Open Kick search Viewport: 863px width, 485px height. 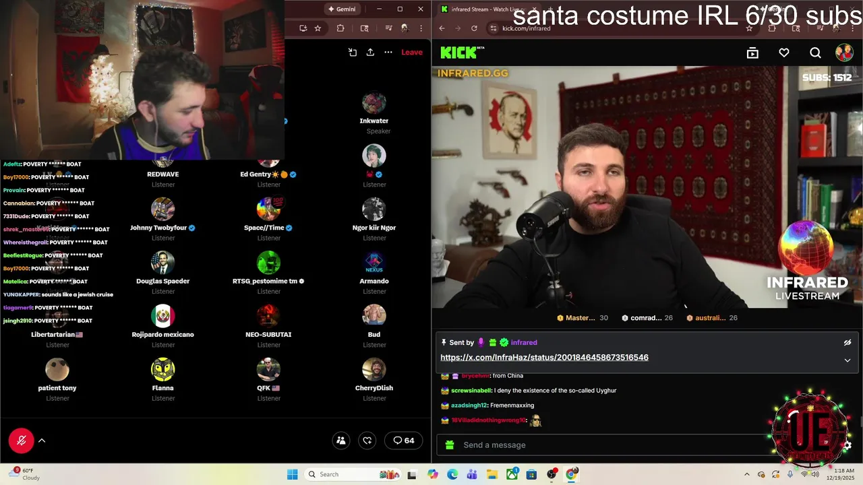tap(815, 53)
